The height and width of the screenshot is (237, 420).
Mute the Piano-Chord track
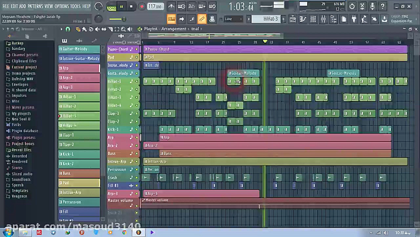click(137, 49)
